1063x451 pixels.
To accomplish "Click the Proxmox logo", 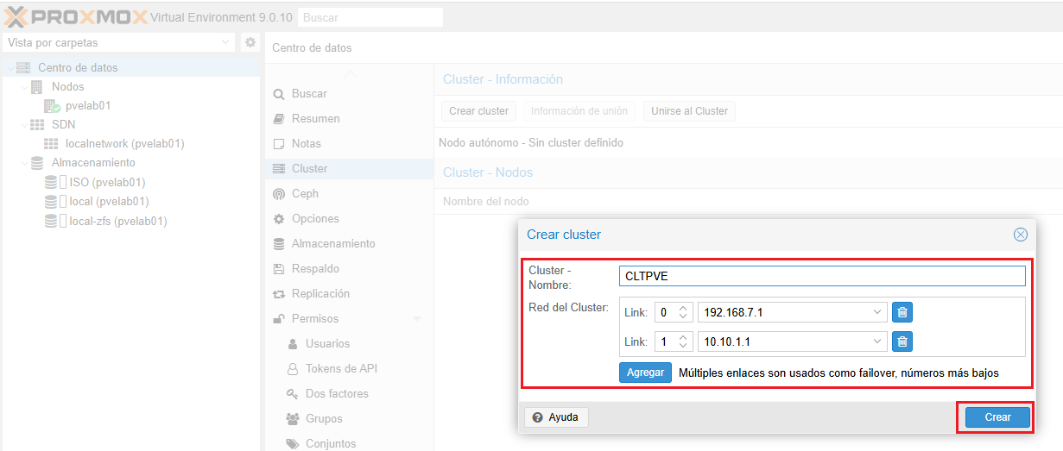I will click(x=76, y=16).
